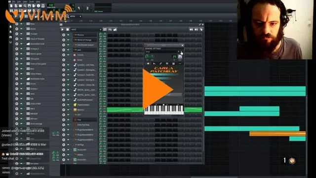316x178 pixels.
Task: Toggle the metronome icon in main toolbar
Action: [43, 6]
